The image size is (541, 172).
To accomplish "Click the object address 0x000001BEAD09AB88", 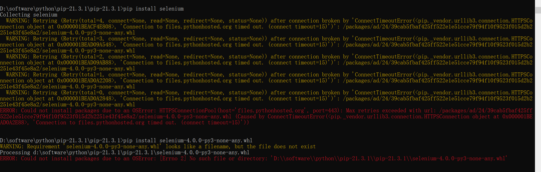I will coord(84,63).
